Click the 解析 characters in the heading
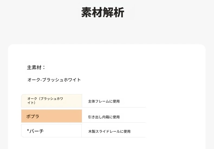This screenshot has width=214, height=149. (114, 12)
